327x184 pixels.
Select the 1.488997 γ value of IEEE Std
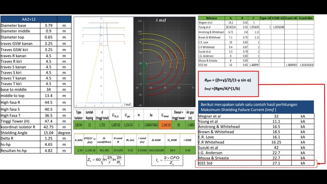tap(254, 65)
